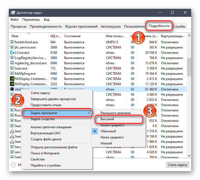Switch to the Пользователи tab

tap(134, 26)
